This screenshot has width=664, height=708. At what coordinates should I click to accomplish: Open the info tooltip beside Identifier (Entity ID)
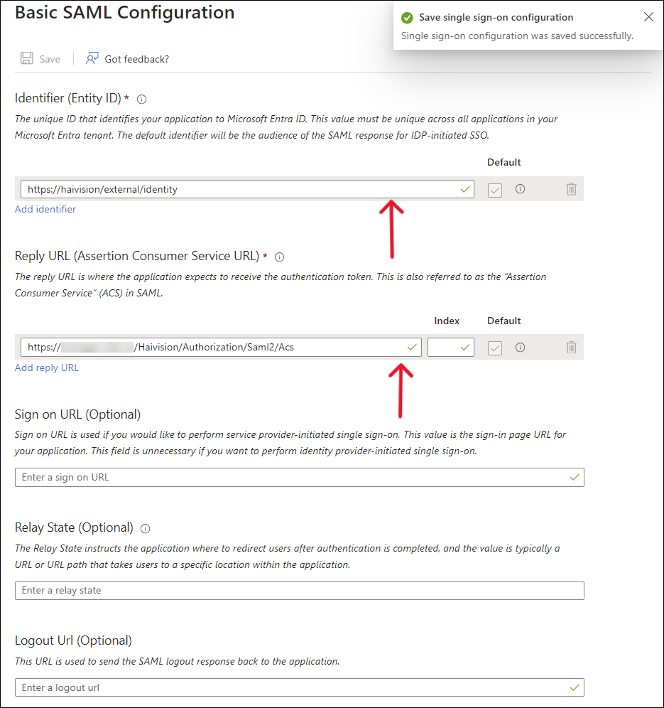coord(141,99)
